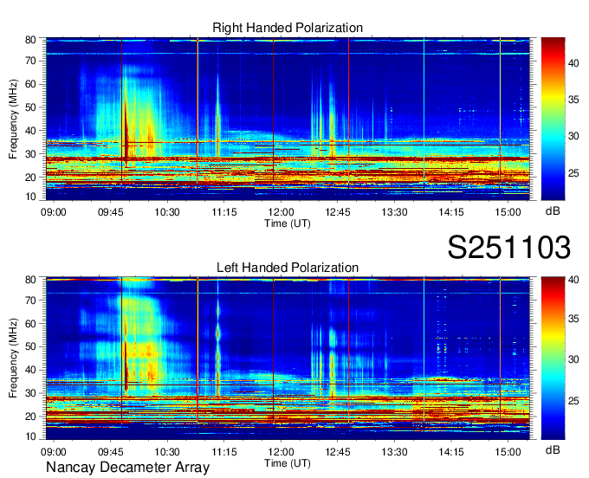Click the 09:00 tick on the top time axis
Screen dimensions: 589x478
[x=54, y=212]
